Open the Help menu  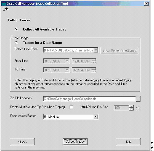click(6, 9)
